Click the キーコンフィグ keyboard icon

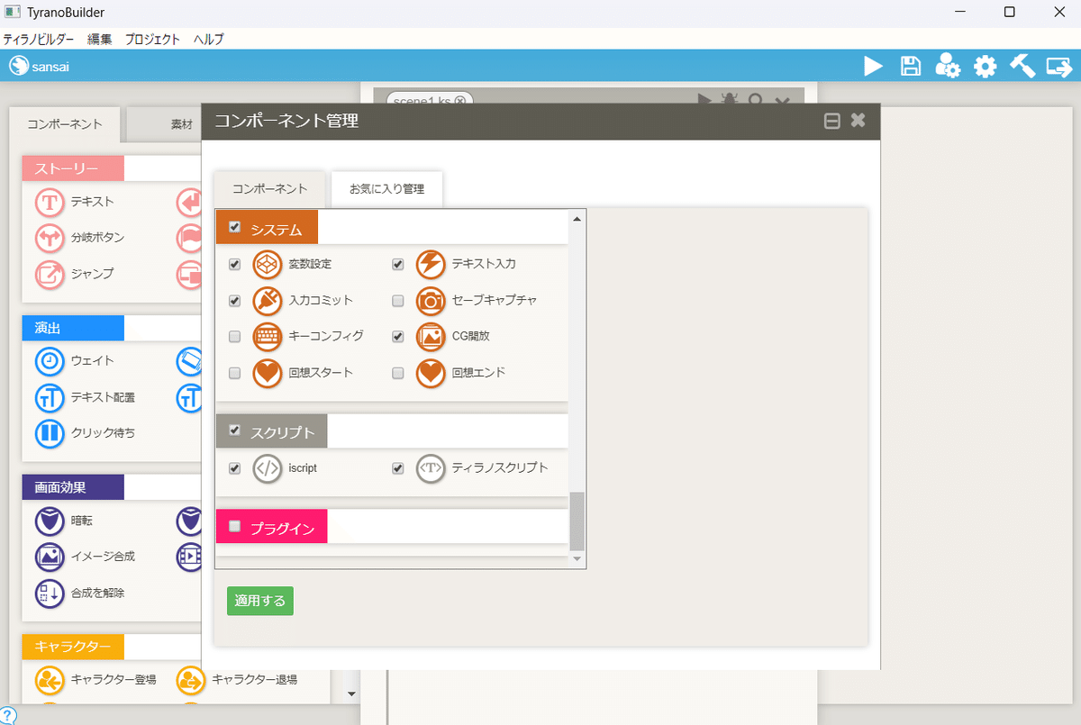[x=268, y=337]
